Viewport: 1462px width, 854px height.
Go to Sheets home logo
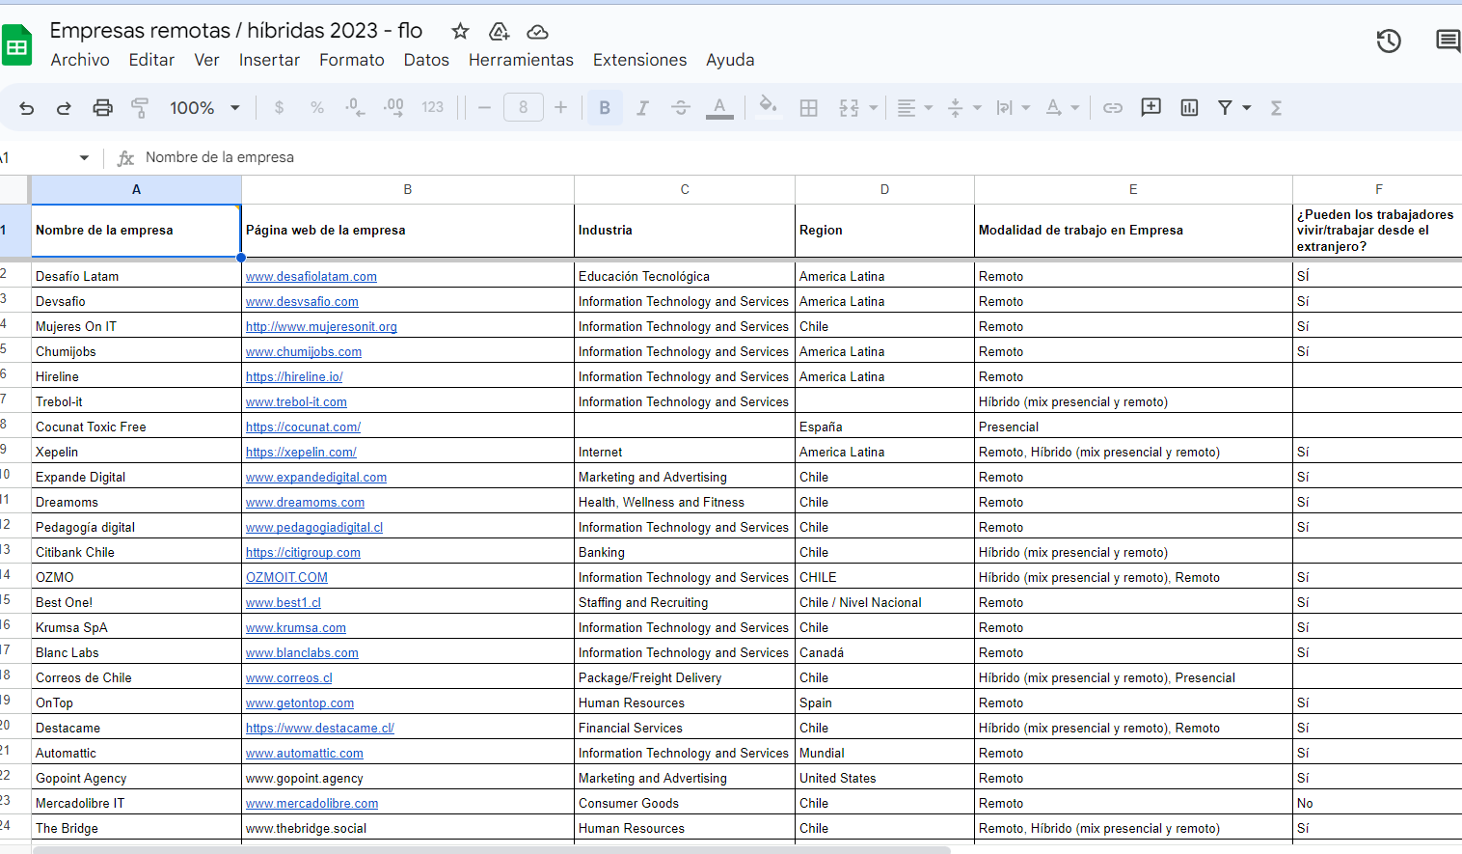tap(16, 45)
